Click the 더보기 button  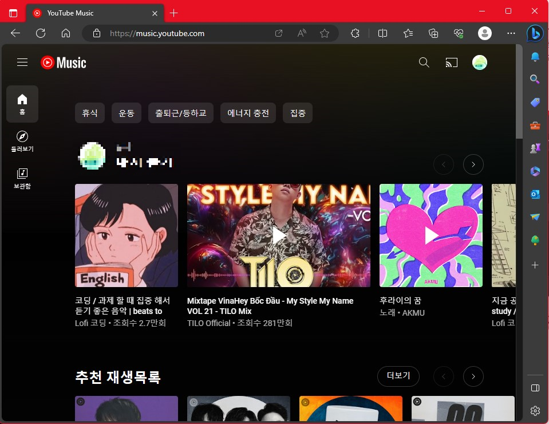click(398, 376)
